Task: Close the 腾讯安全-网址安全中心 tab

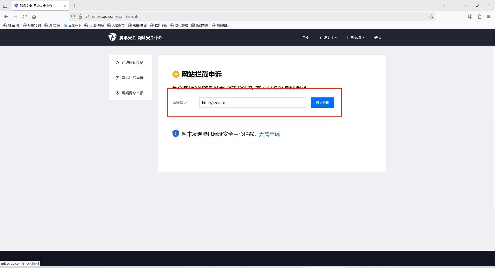Action: pos(65,6)
